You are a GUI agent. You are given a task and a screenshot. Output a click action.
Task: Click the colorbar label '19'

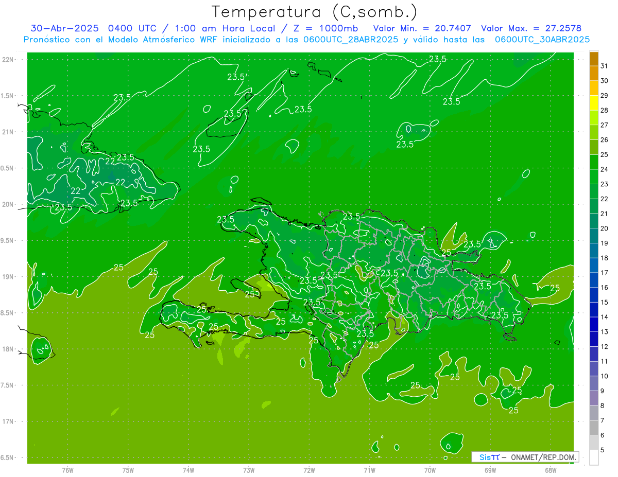click(x=605, y=243)
